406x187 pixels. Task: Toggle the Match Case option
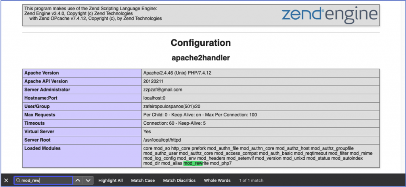point(143,180)
